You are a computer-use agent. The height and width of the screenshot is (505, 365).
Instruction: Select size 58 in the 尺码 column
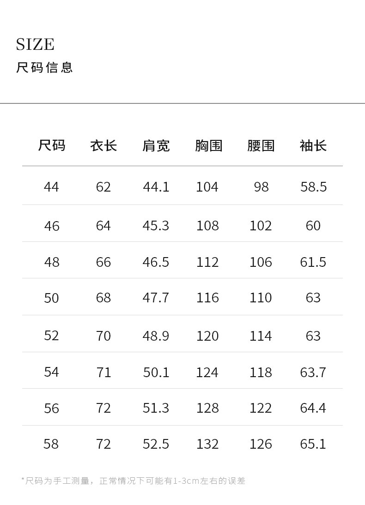[51, 444]
